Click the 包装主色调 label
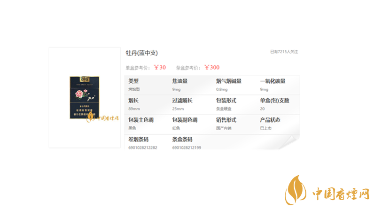The height and width of the screenshot is (210, 374). click(x=140, y=120)
